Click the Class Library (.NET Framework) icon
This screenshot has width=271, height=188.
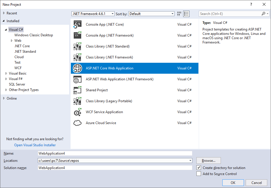click(77, 57)
